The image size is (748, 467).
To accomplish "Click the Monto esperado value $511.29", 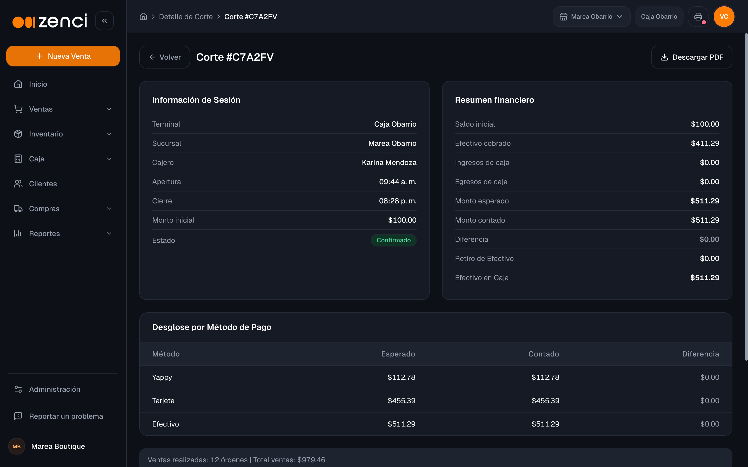I will click(705, 201).
